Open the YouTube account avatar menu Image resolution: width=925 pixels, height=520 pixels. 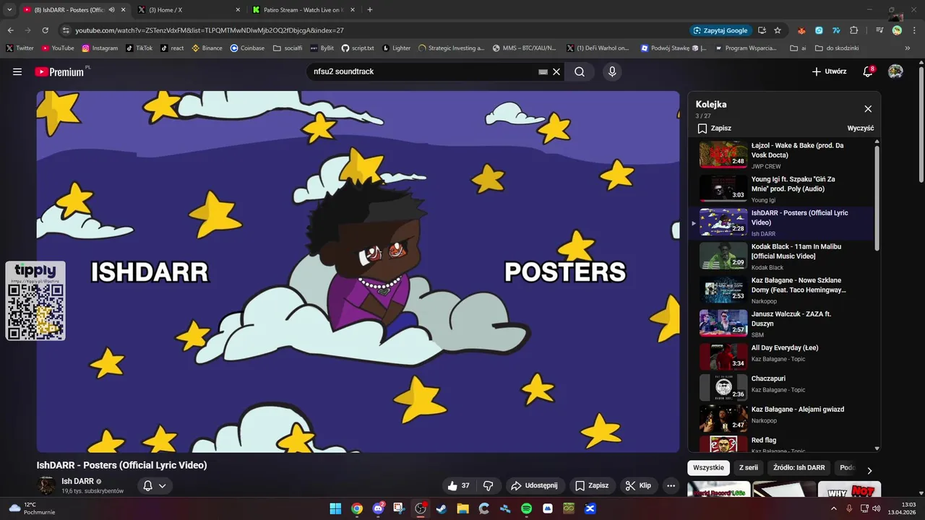tap(895, 71)
